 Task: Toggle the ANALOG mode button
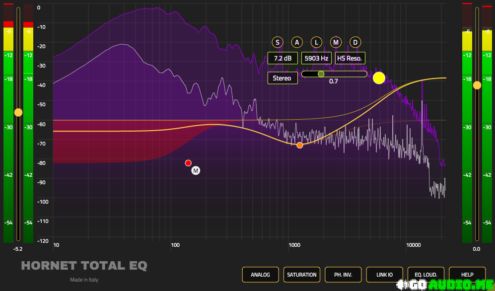pos(261,275)
